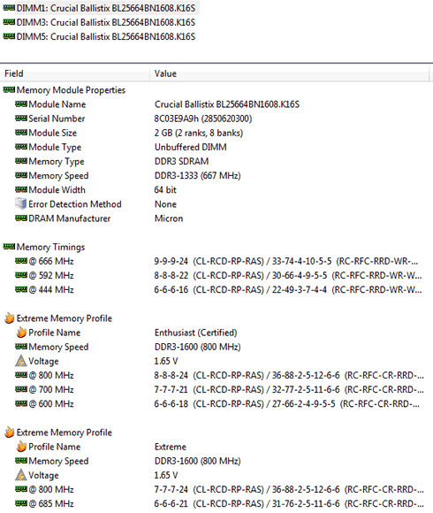
Task: Select the Micron manufacturer value
Action: (169, 218)
